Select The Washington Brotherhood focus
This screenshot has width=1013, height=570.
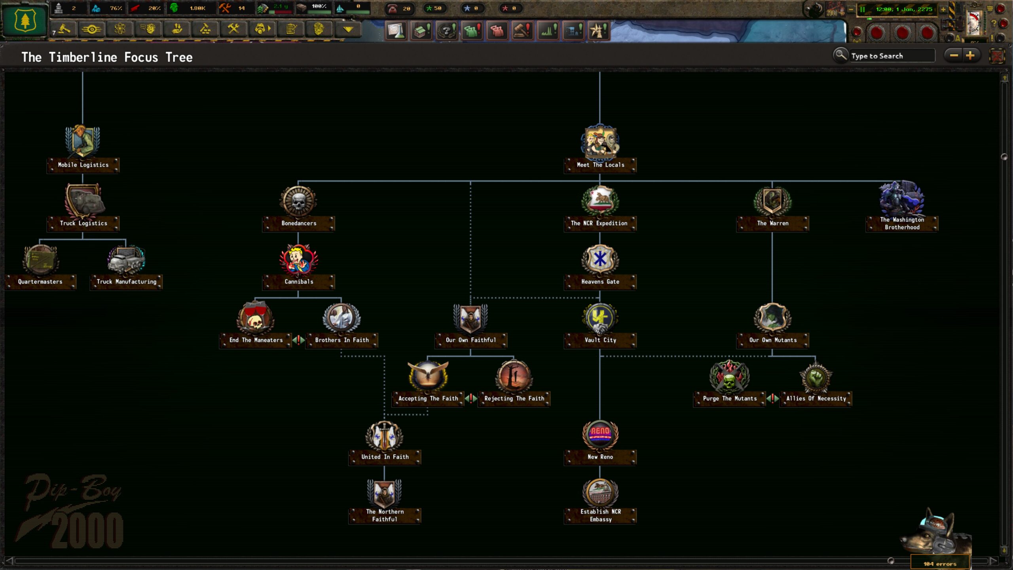point(902,201)
